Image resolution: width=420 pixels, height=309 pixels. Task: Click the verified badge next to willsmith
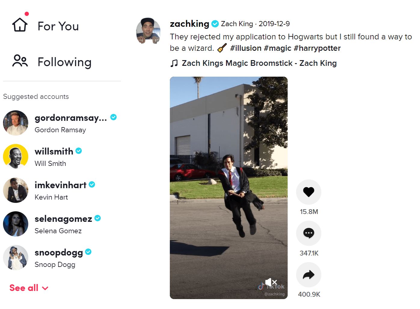pyautogui.click(x=78, y=151)
